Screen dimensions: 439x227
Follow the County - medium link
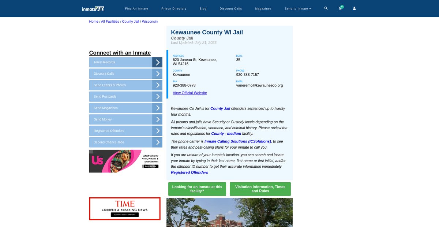click(x=226, y=134)
